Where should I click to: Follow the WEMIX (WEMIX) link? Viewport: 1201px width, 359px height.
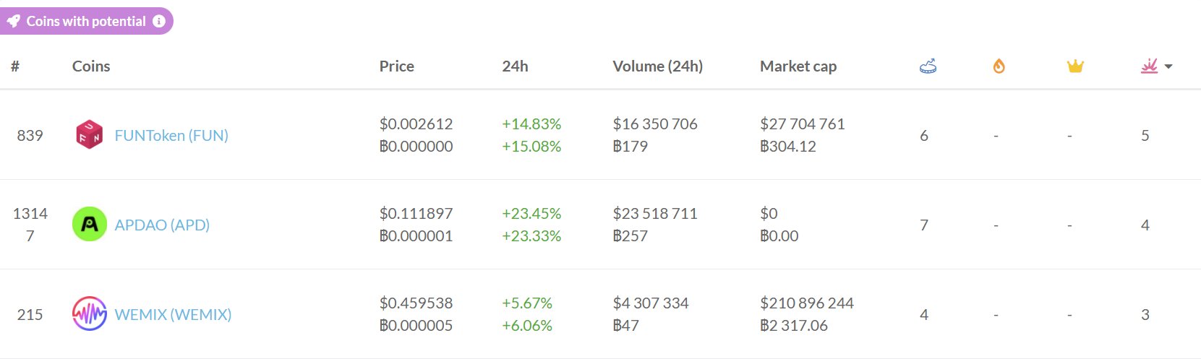[173, 314]
